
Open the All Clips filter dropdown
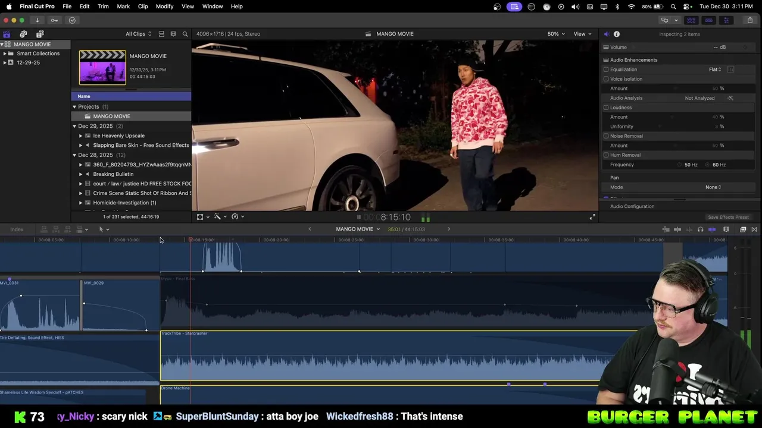(x=138, y=34)
